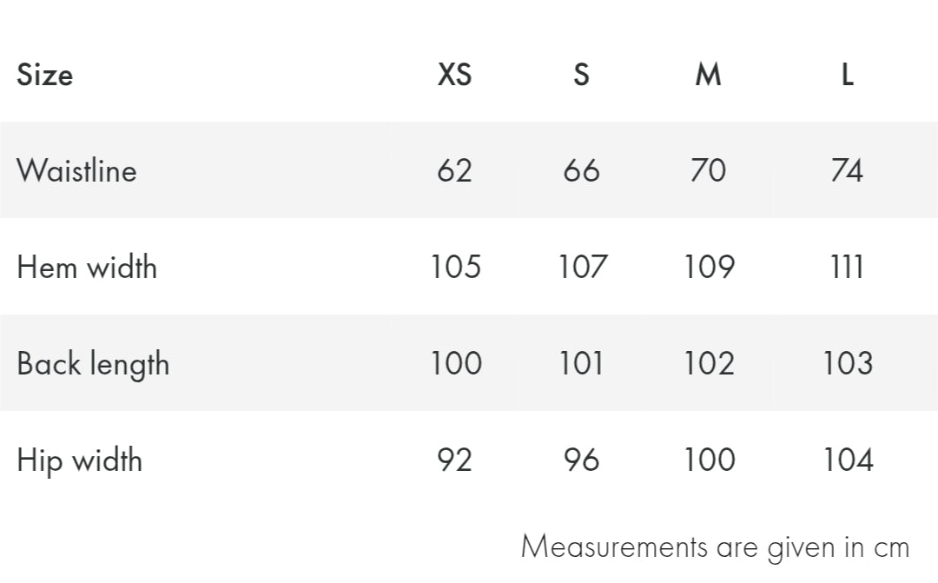Viewport: 938px width, 583px height.
Task: Click Back length value 101
Action: [x=581, y=363]
